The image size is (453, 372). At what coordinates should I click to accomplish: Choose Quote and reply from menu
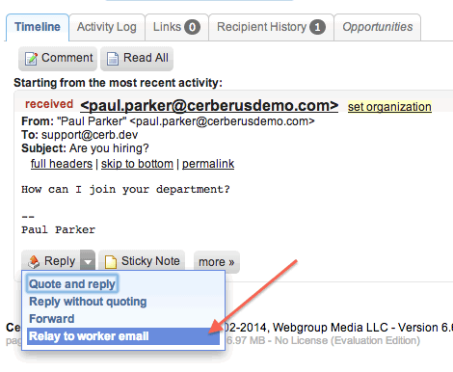tap(72, 284)
